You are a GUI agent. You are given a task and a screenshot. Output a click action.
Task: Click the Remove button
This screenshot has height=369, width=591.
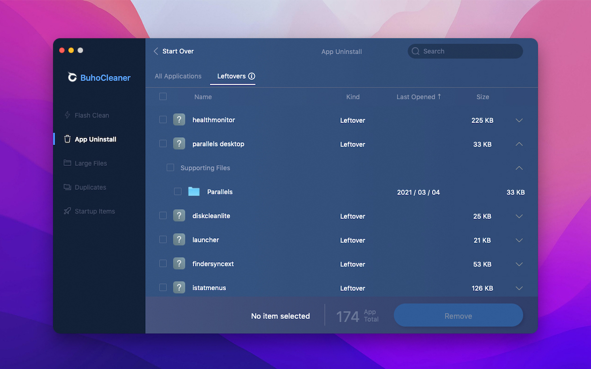coord(459,315)
